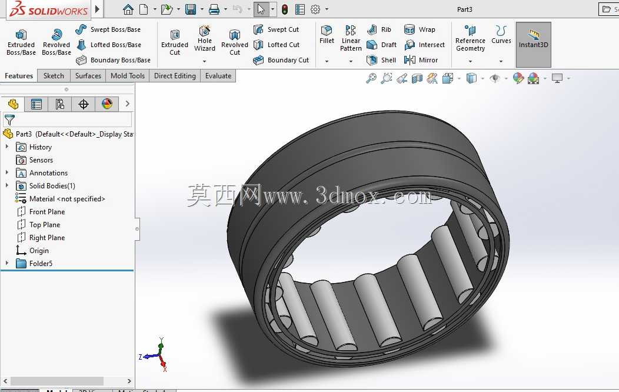The width and height of the screenshot is (619, 392).
Task: Click the Linear Pattern tool
Action: (x=351, y=38)
